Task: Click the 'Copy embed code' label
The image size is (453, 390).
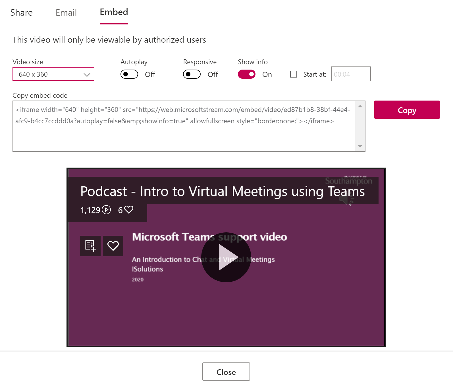Action: click(40, 95)
